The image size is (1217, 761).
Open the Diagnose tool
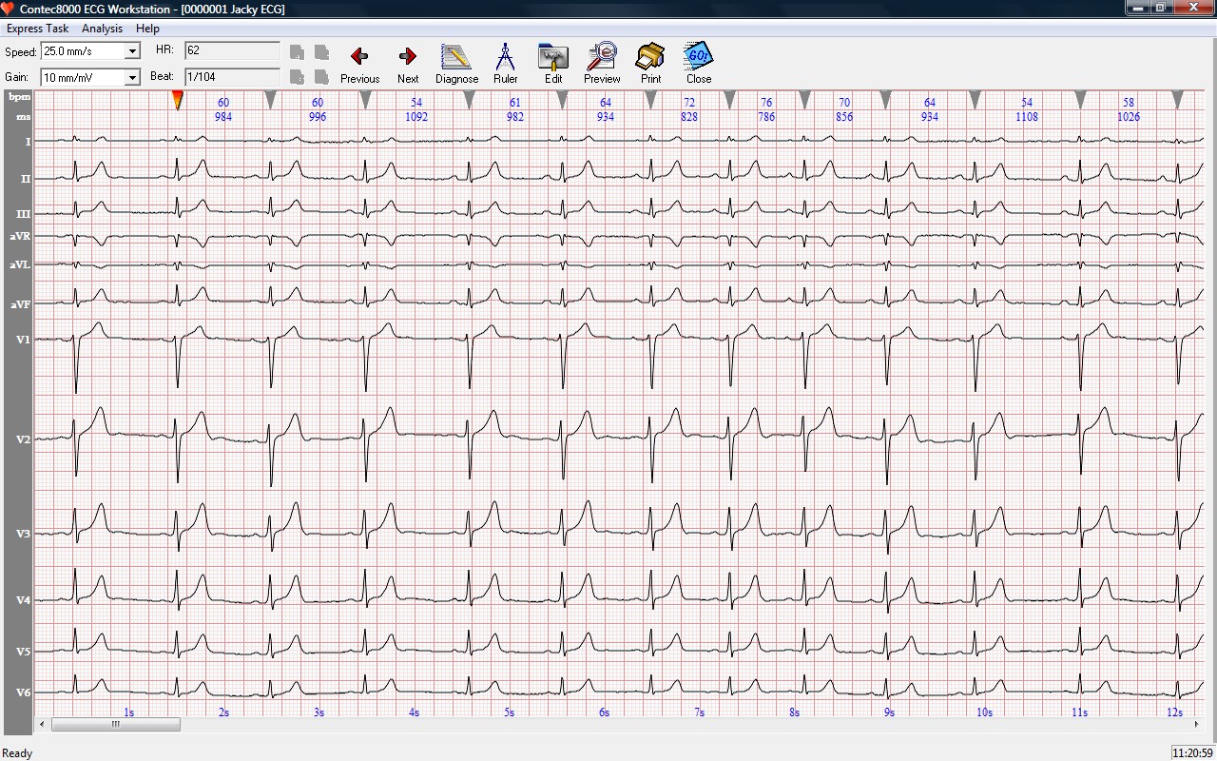click(x=456, y=64)
